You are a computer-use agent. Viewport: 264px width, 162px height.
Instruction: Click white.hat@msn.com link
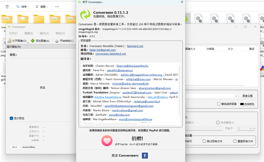click(x=138, y=79)
